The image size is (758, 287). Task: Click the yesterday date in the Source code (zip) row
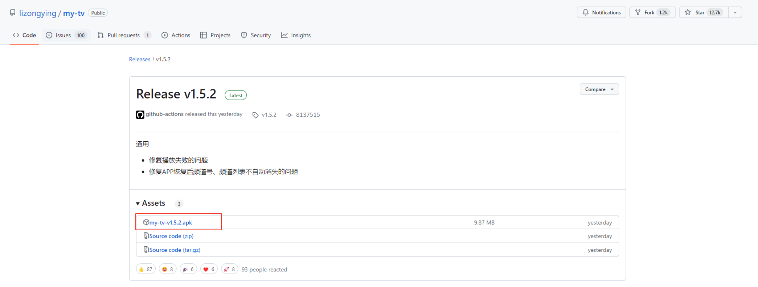[600, 236]
